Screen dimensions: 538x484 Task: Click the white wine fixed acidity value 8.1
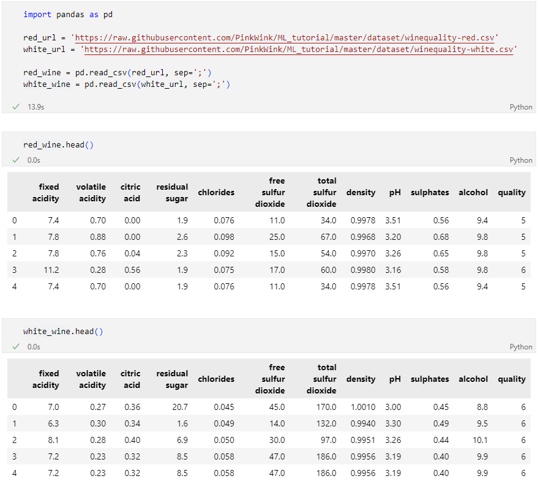click(53, 440)
